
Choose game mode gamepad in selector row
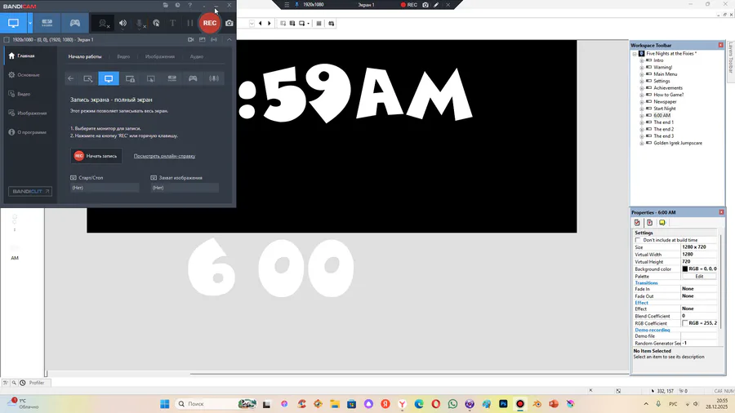[x=193, y=78]
